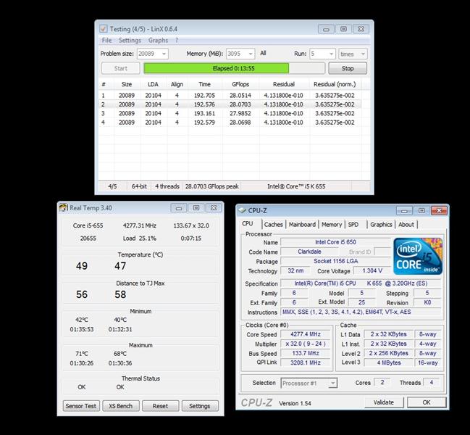Close the CPU-Z window
The image size is (470, 435).
click(438, 210)
